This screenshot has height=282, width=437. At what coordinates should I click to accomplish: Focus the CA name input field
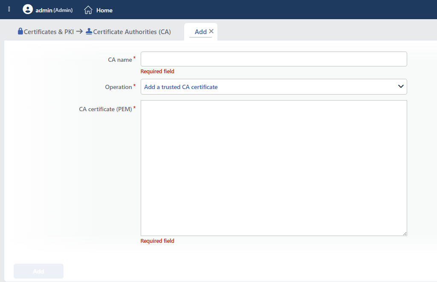tap(274, 59)
